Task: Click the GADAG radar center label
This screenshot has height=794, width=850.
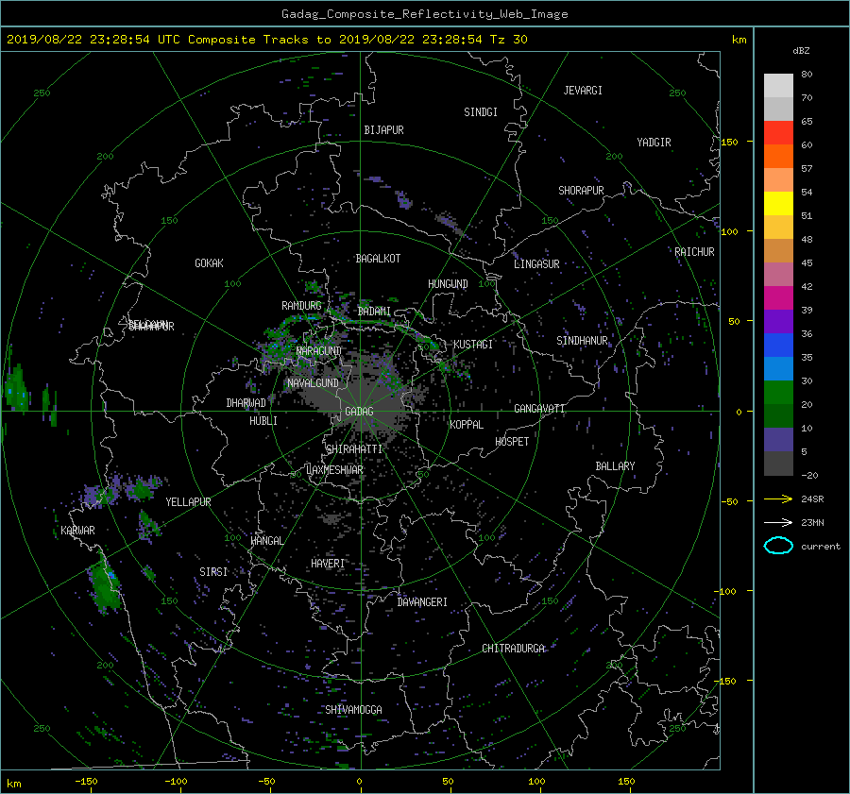Action: pos(359,412)
